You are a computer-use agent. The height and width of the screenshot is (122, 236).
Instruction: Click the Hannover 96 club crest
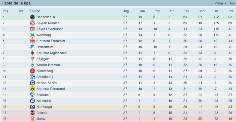click(32, 17)
